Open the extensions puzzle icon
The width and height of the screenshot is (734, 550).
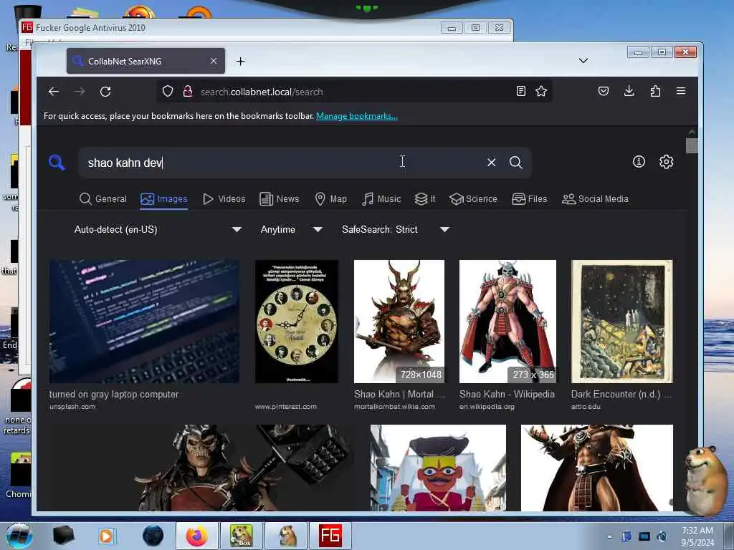coord(655,91)
